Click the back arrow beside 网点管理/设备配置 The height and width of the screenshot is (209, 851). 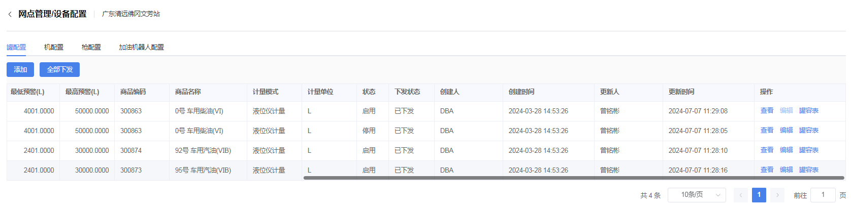tap(10, 15)
